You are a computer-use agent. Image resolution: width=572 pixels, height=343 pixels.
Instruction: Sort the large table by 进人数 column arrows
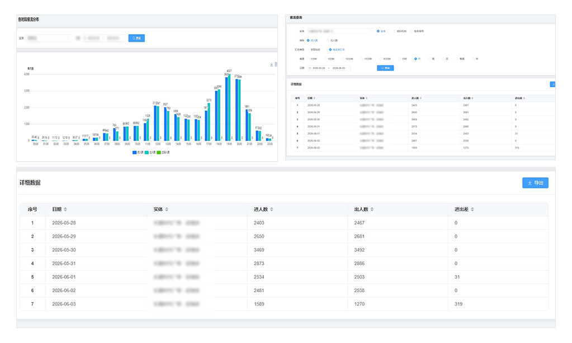click(272, 209)
